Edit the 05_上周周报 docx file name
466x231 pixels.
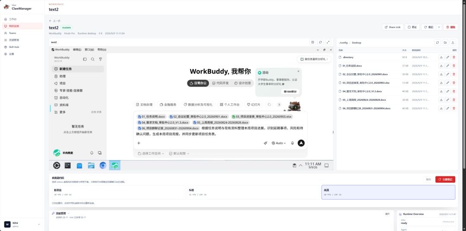point(447,100)
